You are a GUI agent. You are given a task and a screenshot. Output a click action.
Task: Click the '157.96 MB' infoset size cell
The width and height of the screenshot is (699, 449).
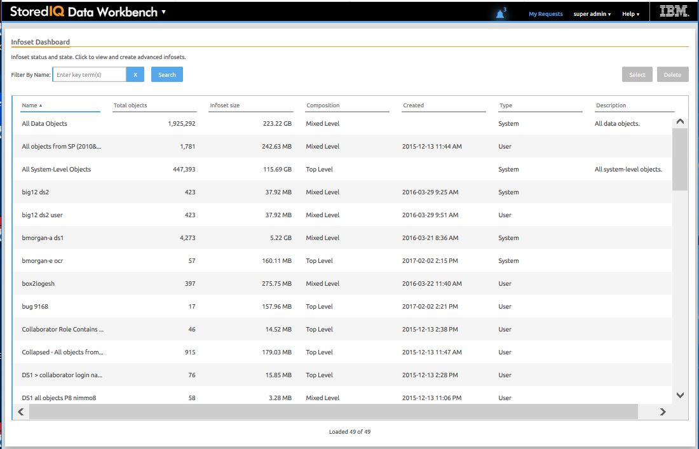277,307
